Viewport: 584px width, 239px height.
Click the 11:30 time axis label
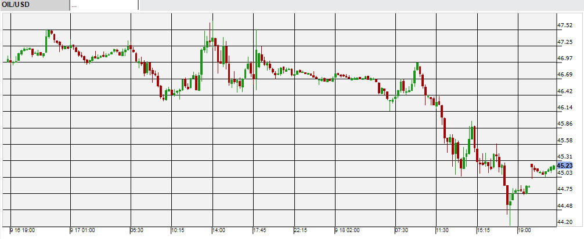[443, 230]
